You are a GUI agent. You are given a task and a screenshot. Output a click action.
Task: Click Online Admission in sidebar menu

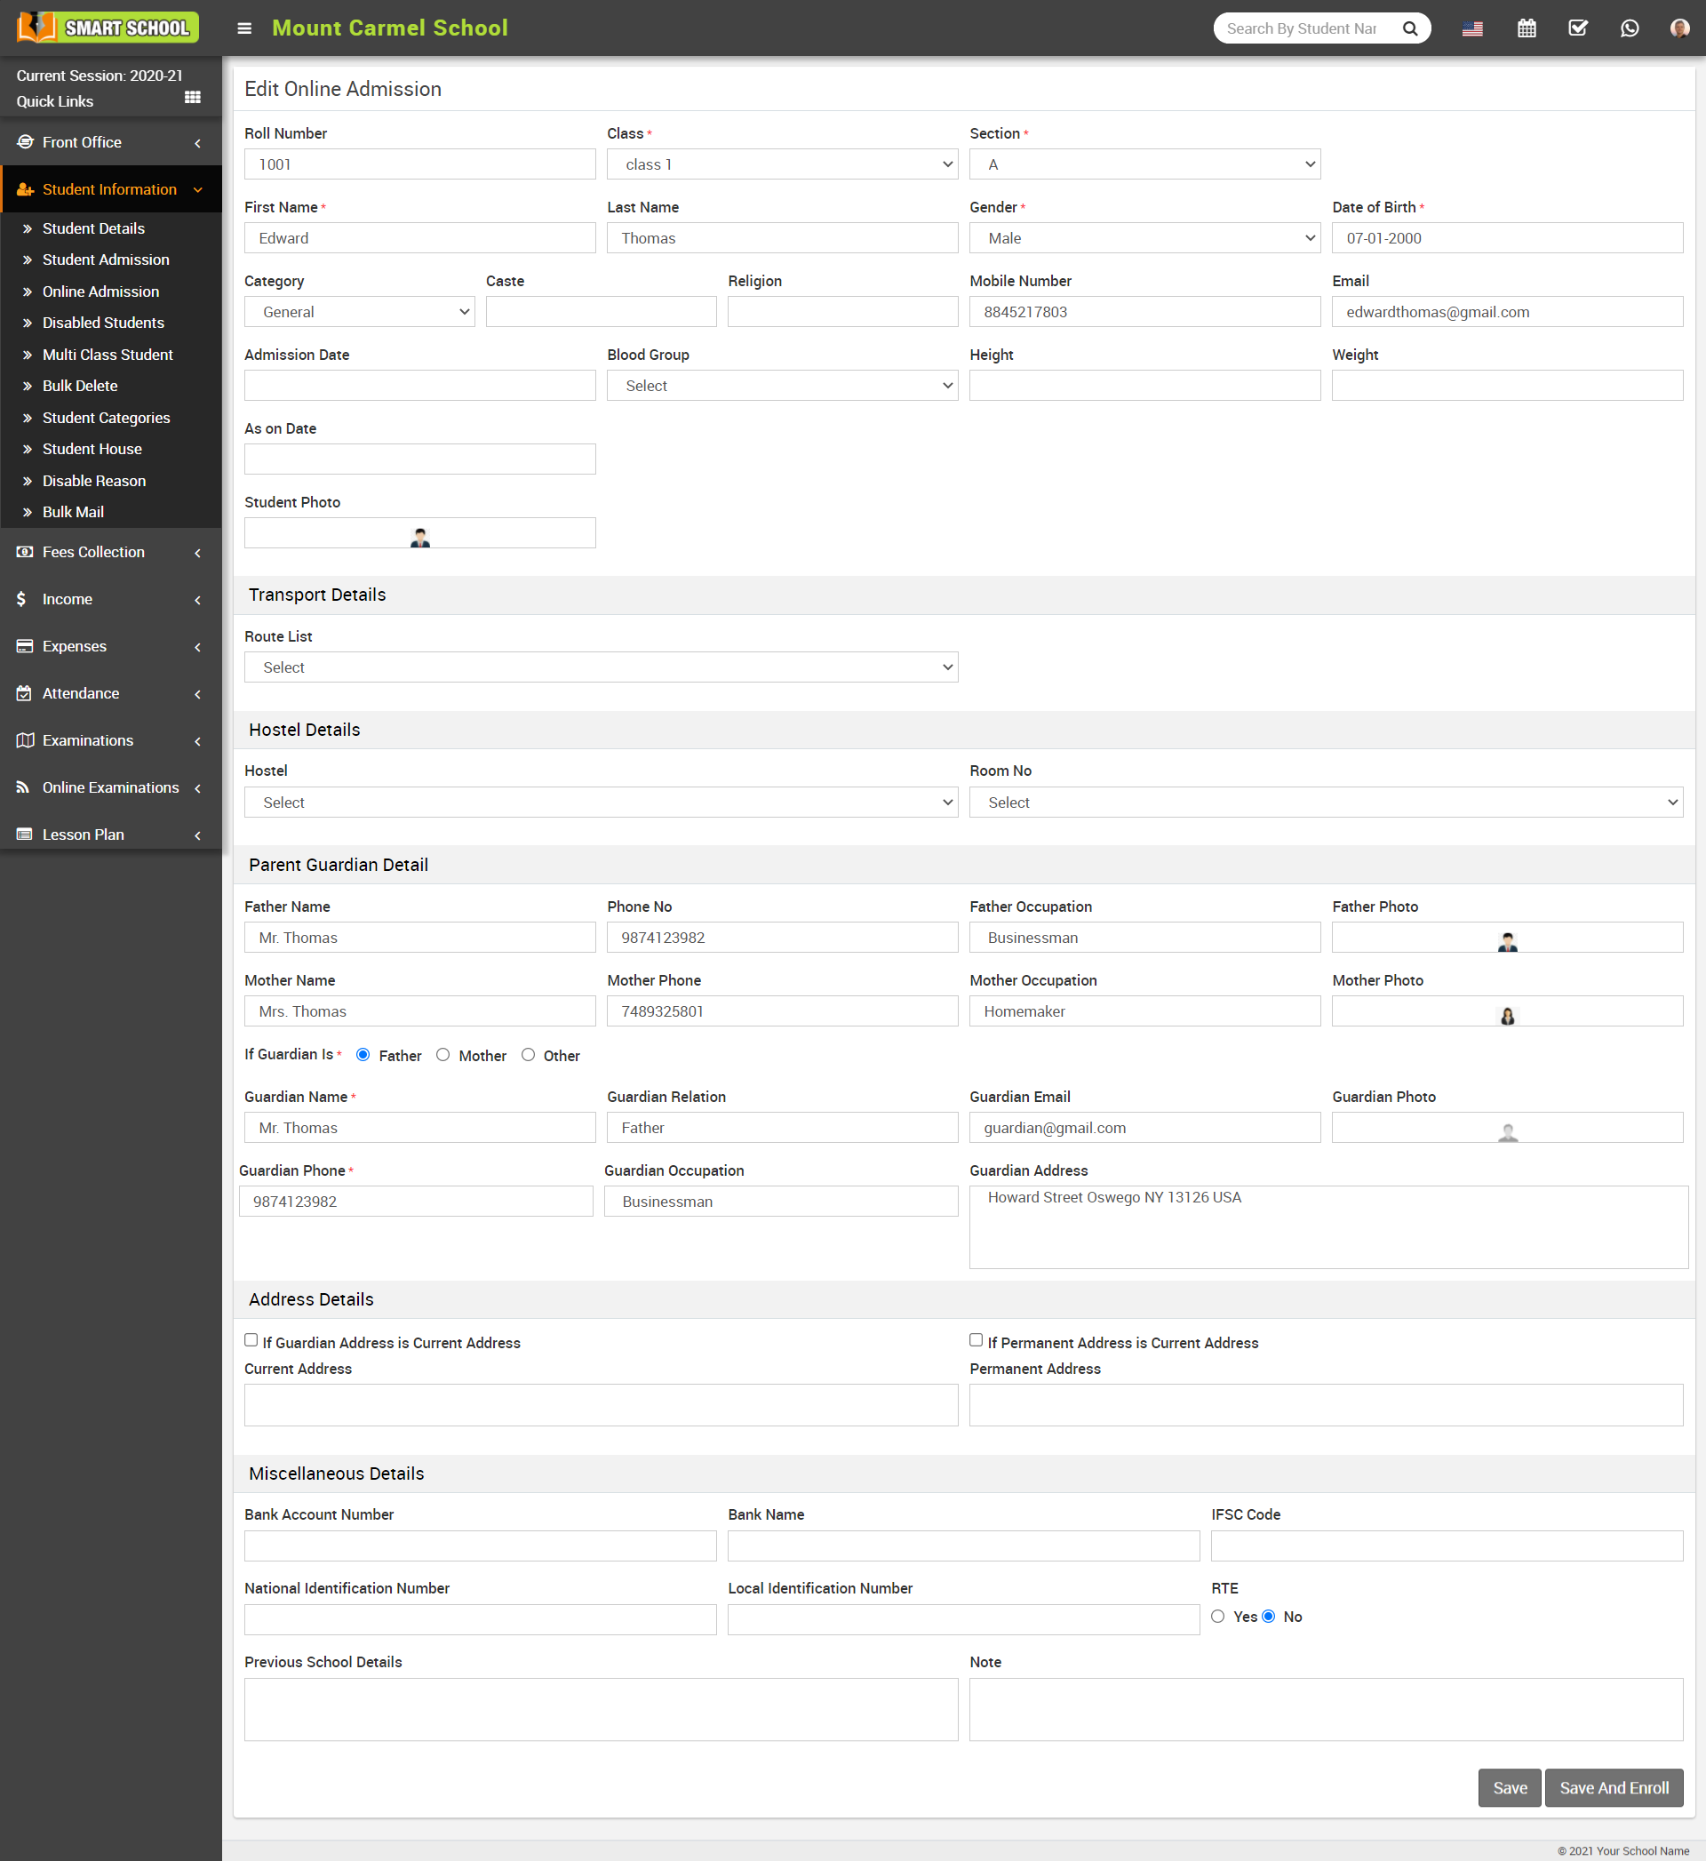(100, 291)
